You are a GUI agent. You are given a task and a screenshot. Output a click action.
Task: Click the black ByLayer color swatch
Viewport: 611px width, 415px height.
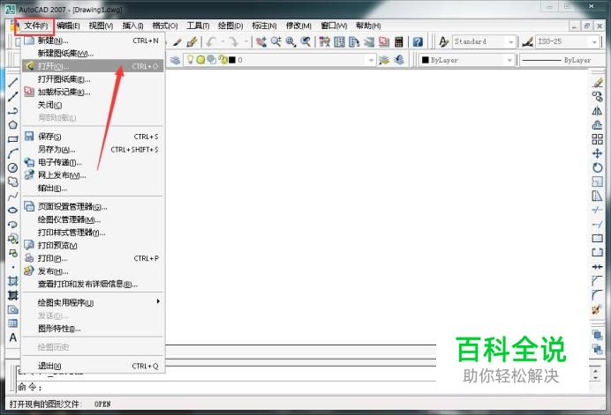point(426,60)
